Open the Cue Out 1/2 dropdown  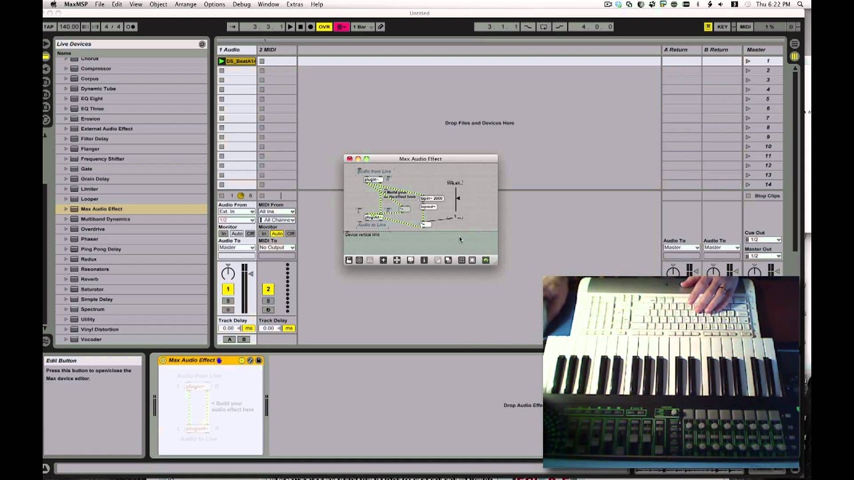point(763,240)
